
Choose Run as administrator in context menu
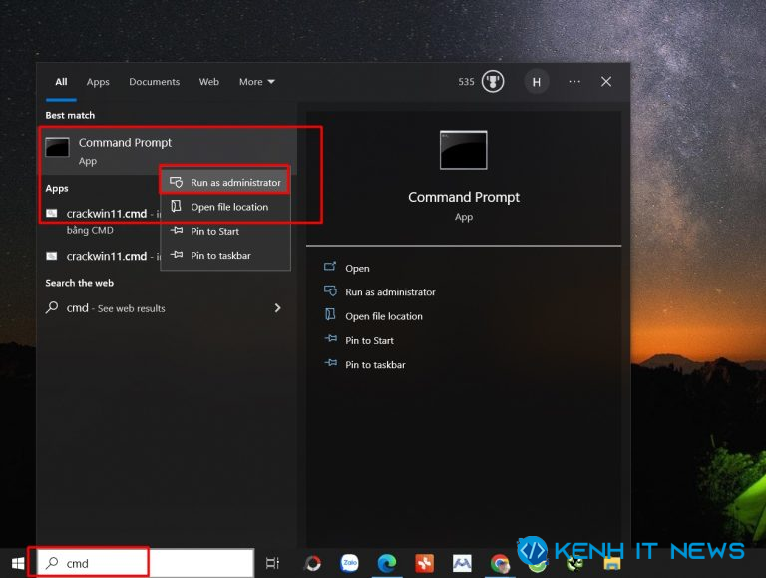point(225,182)
